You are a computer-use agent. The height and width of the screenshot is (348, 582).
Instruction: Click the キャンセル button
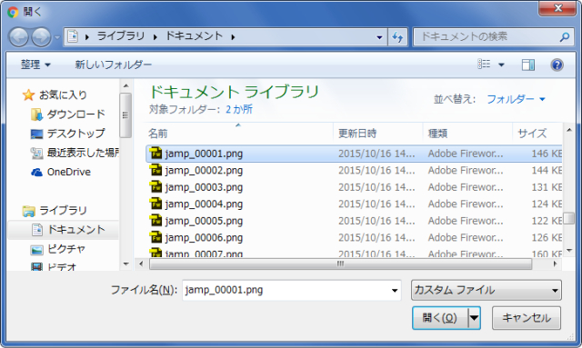(527, 318)
